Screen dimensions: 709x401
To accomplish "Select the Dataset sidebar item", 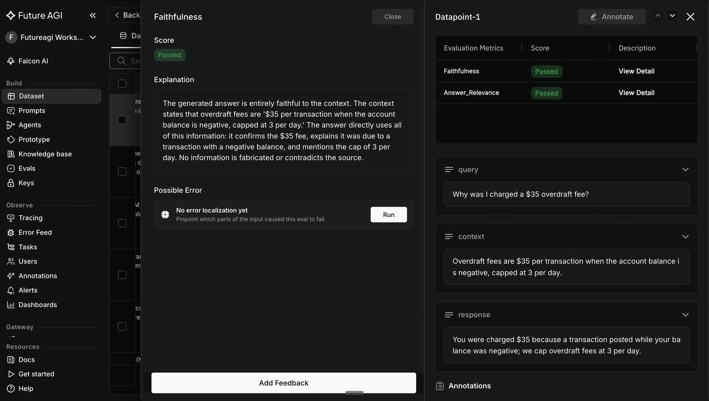I will [51, 96].
